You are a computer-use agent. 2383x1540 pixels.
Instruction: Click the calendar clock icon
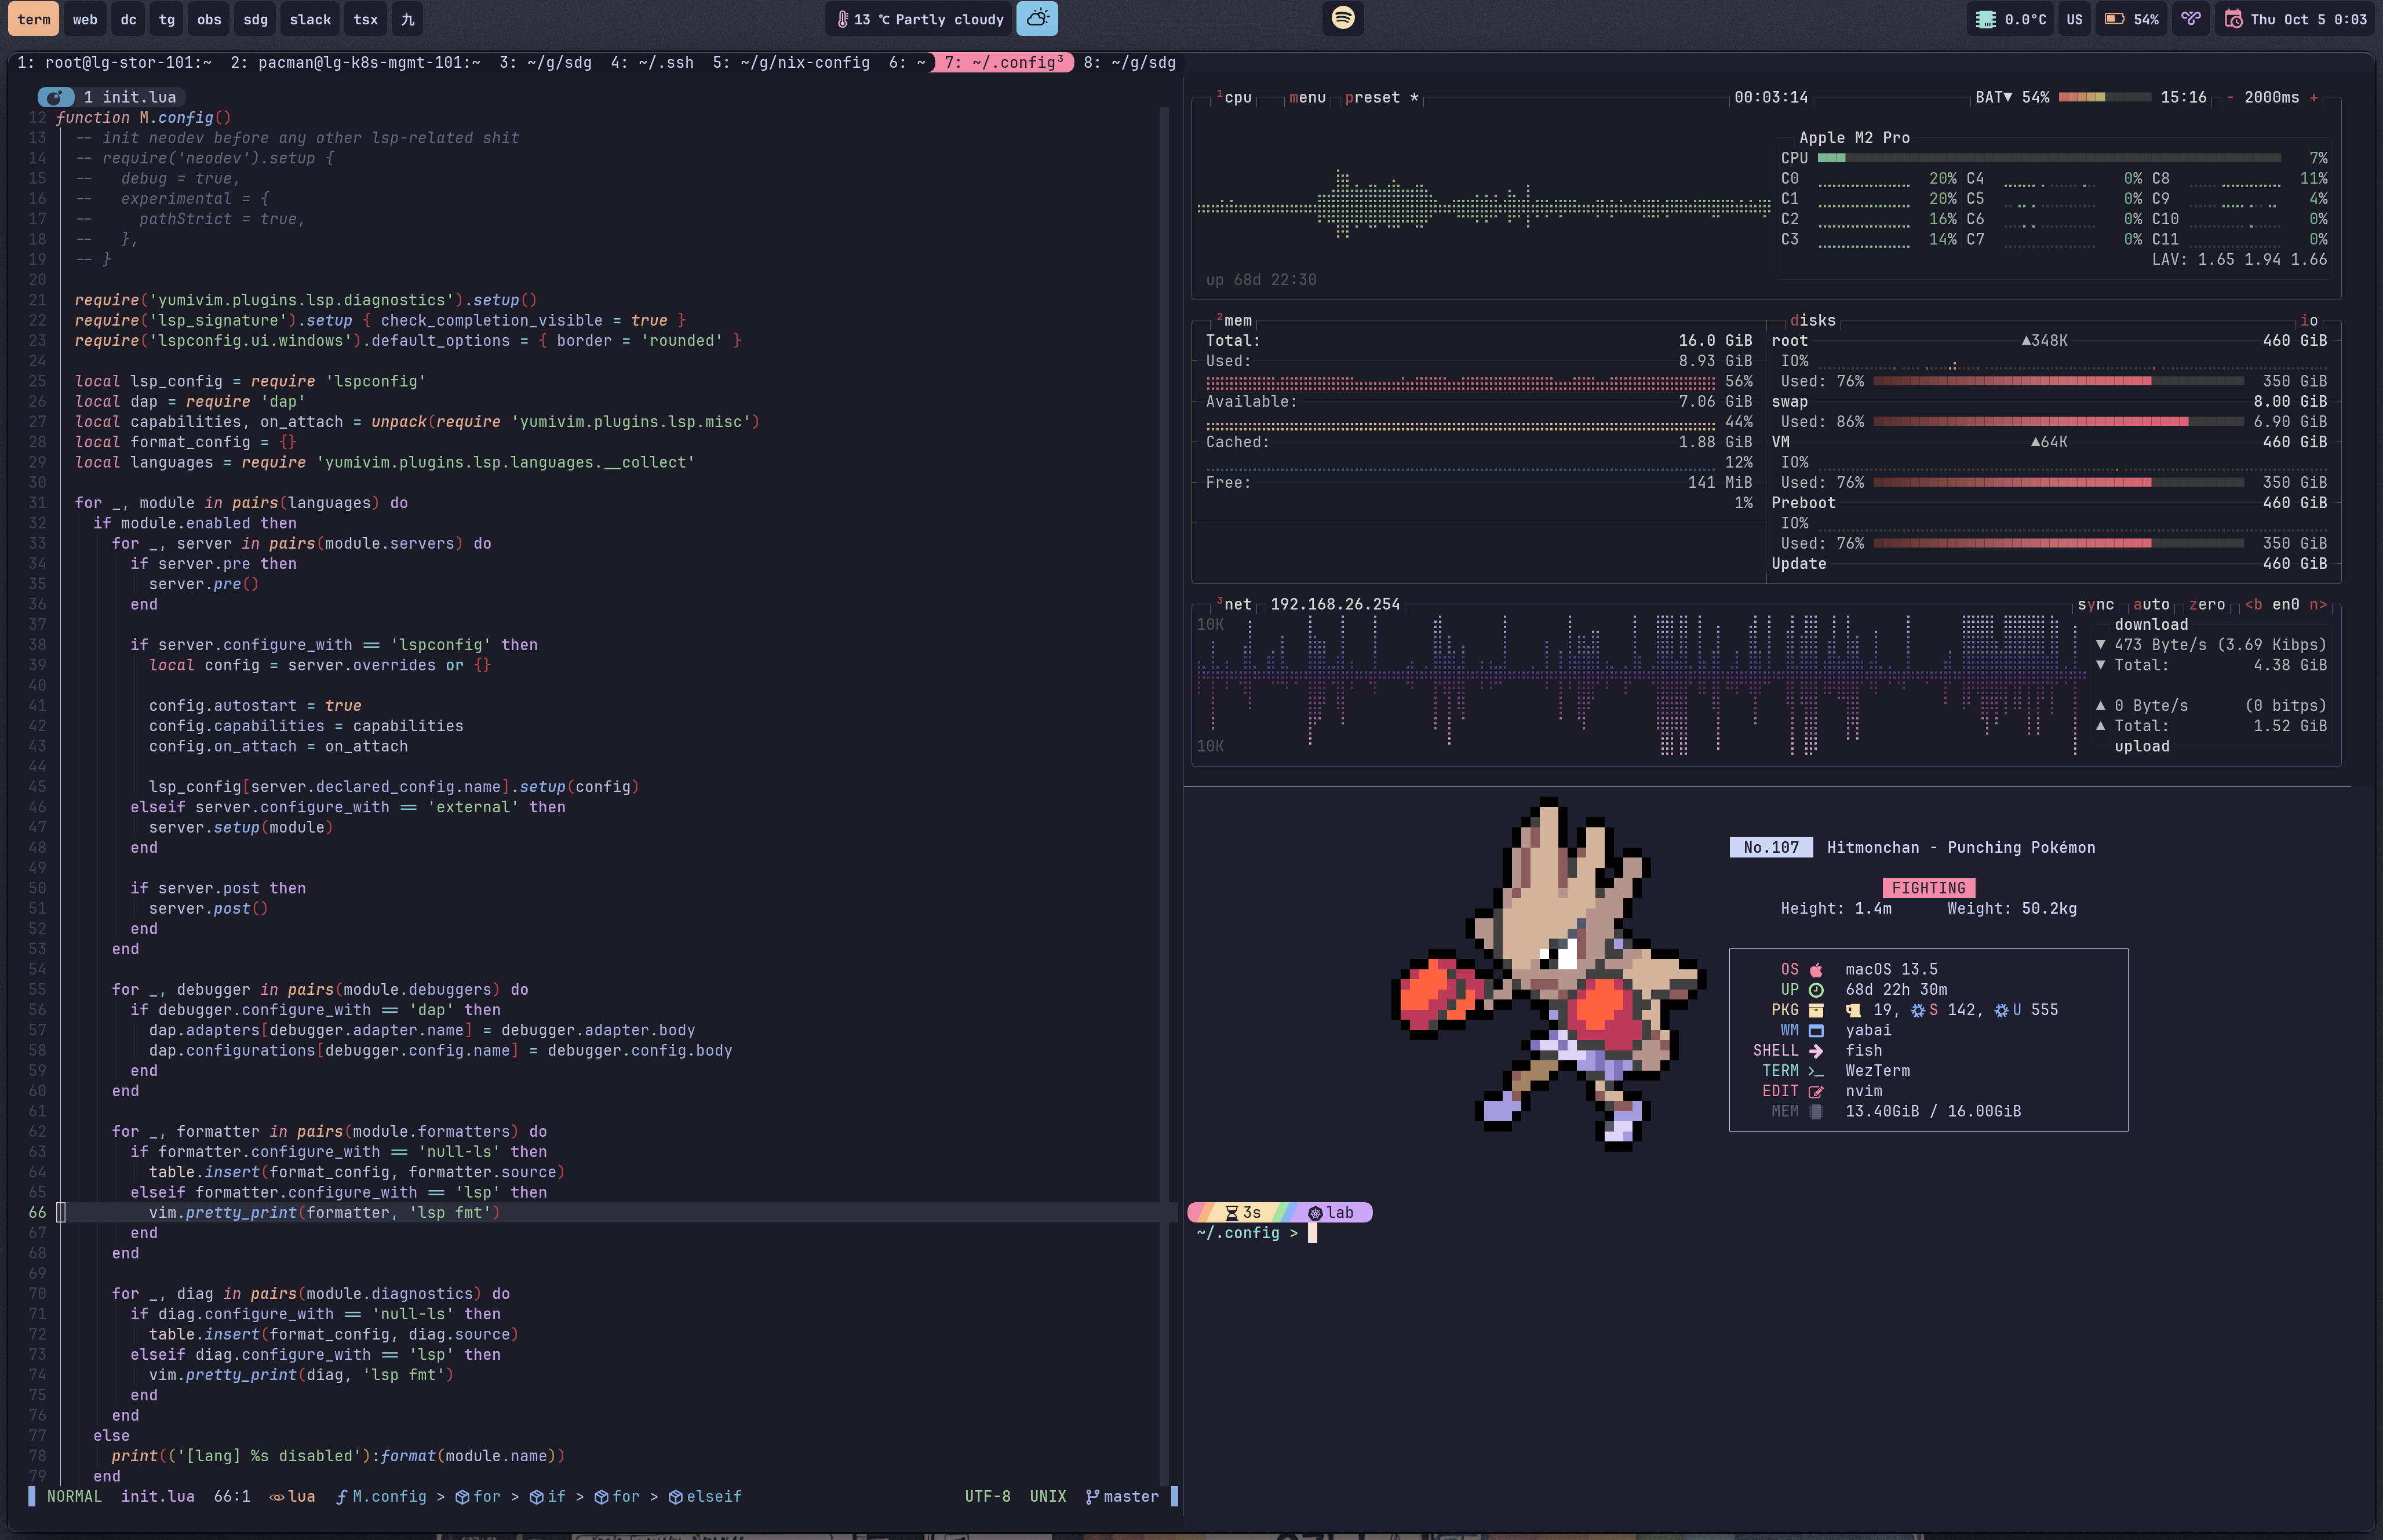point(2233,19)
